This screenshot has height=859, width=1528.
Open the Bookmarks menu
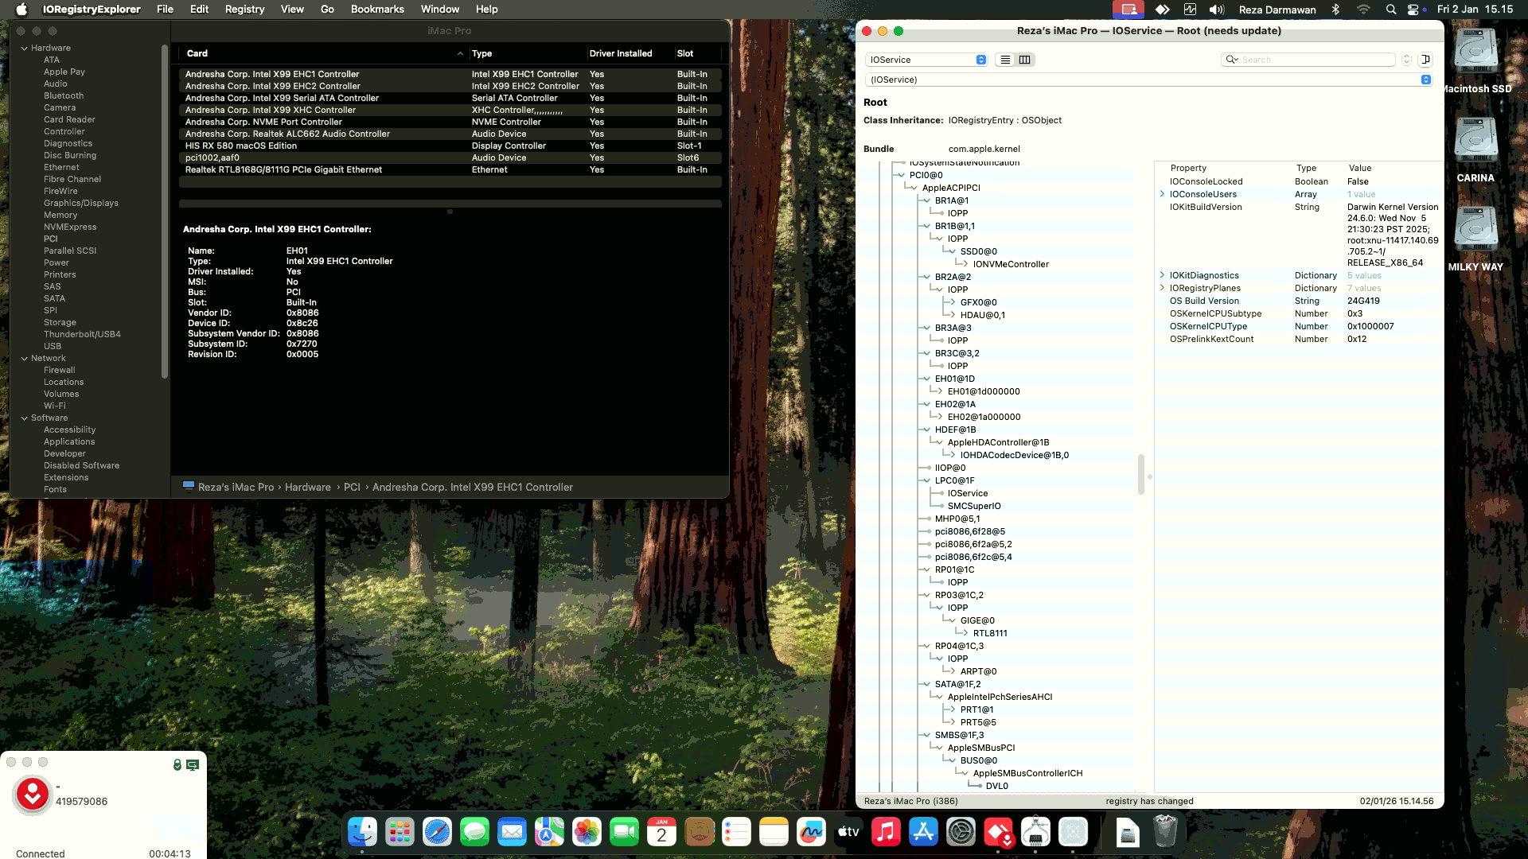[x=377, y=10]
